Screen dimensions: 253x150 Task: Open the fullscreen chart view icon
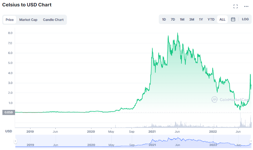(x=235, y=6)
